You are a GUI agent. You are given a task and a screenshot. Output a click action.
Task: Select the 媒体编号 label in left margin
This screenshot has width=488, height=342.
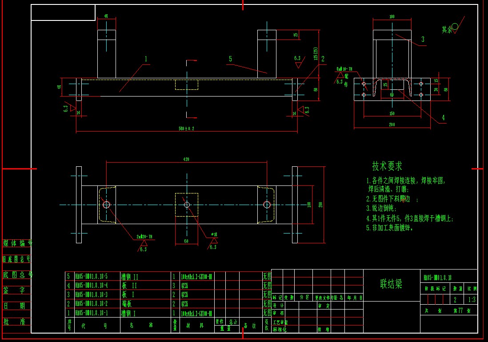click(x=17, y=243)
